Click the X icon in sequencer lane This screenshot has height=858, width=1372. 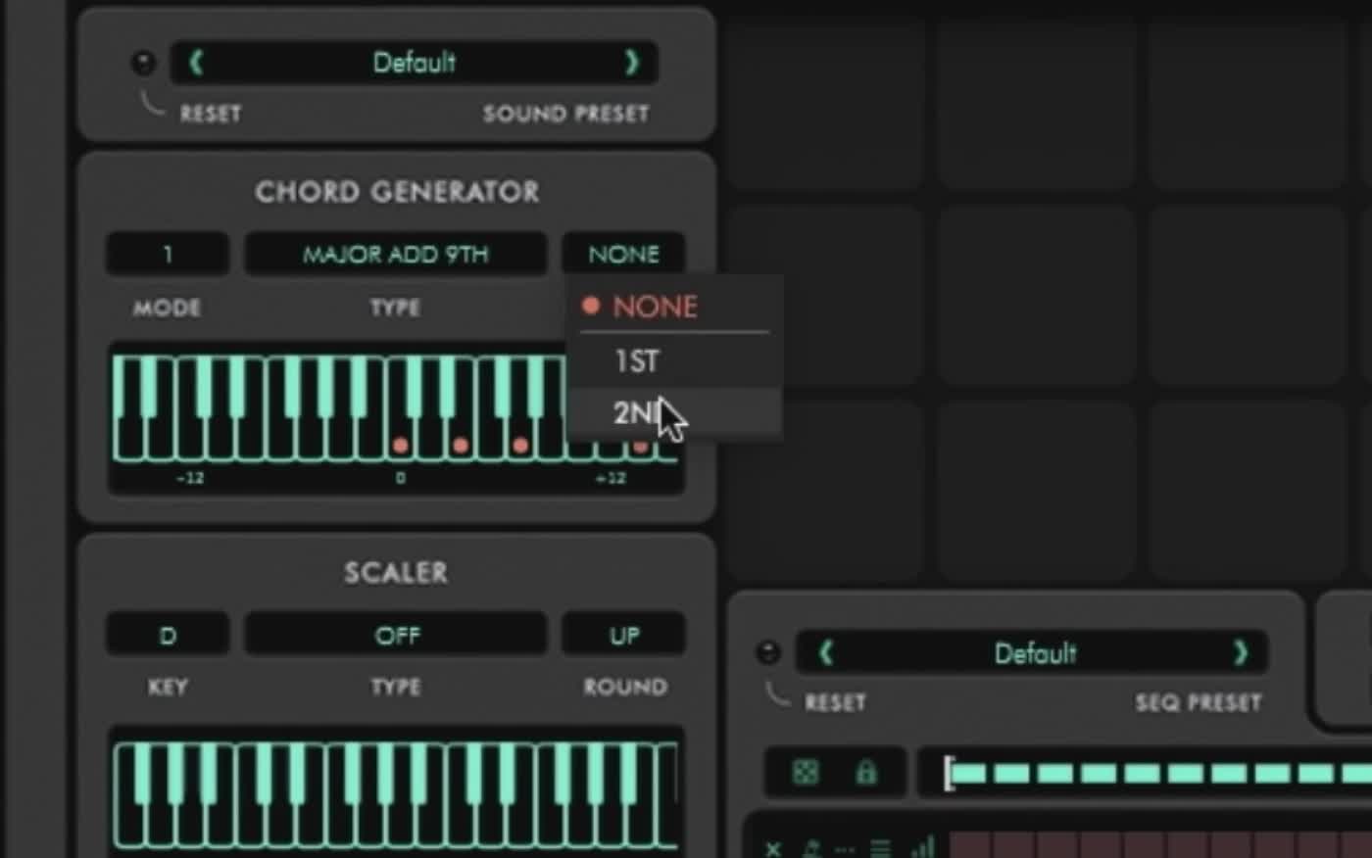[773, 848]
